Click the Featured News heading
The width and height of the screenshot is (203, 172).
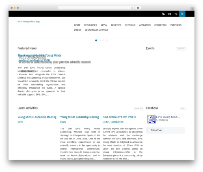tap(27, 48)
